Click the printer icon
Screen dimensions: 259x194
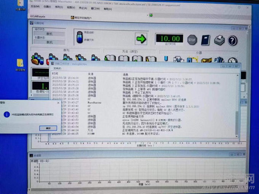pyautogui.click(x=219, y=40)
